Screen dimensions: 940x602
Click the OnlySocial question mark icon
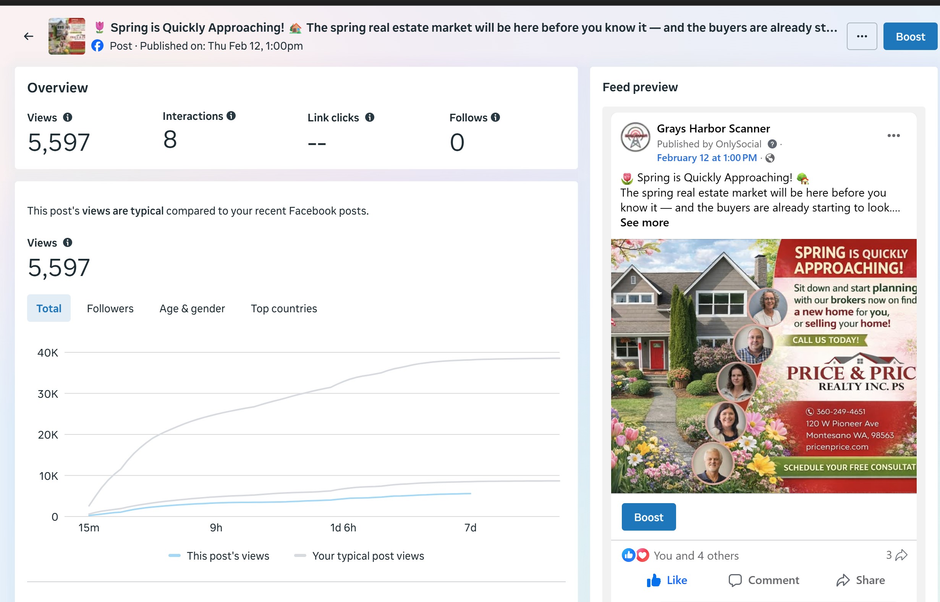click(772, 144)
